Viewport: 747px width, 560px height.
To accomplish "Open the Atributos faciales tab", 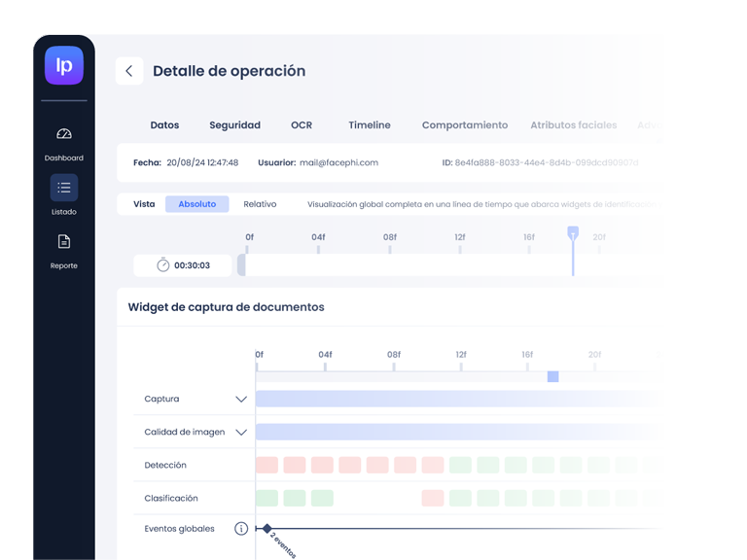I will click(x=574, y=124).
